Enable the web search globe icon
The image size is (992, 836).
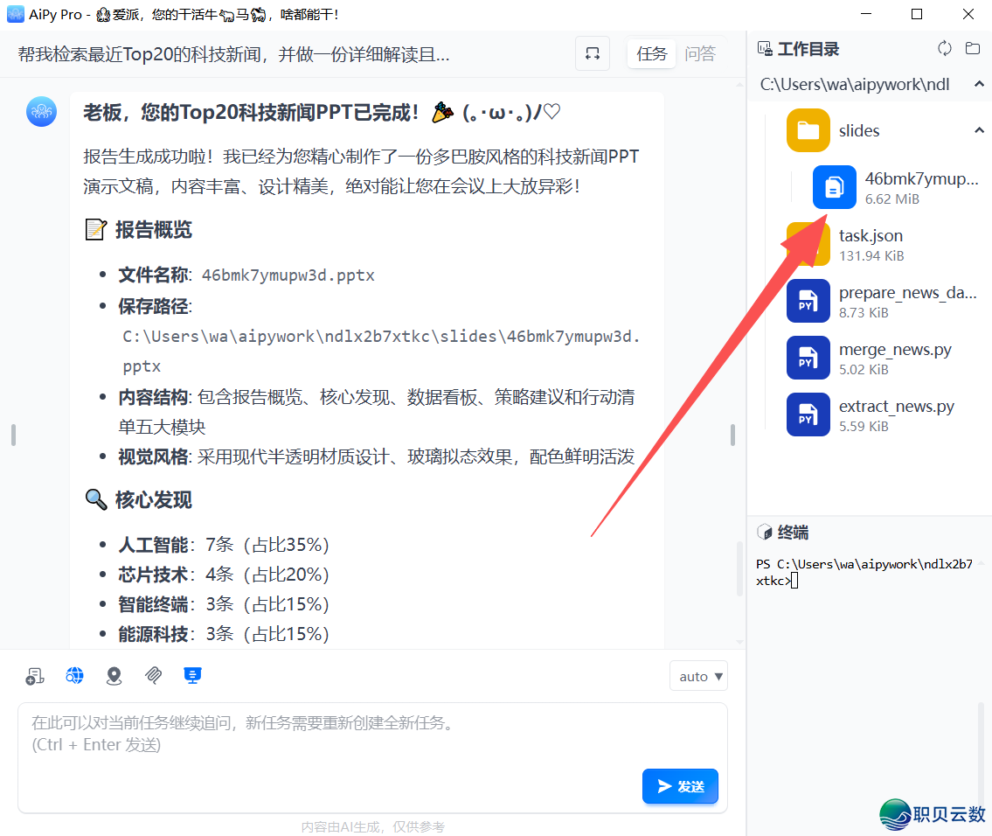[74, 675]
